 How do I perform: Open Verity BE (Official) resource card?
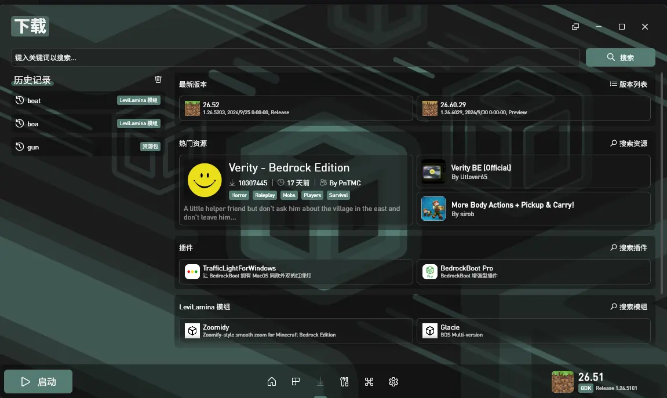(x=534, y=172)
